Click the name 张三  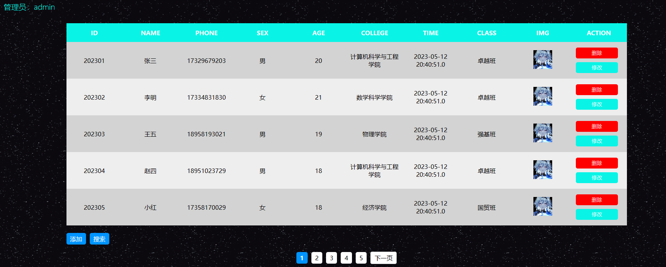click(150, 61)
